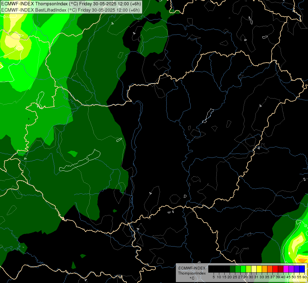The width and height of the screenshot is (308, 283).
Task: Select the 'ThompsonIndex' label in the legend
Action: pyautogui.click(x=192, y=273)
